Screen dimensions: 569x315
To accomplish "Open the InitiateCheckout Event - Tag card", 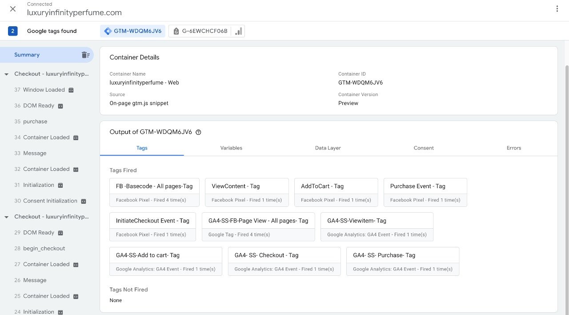I will click(152, 227).
